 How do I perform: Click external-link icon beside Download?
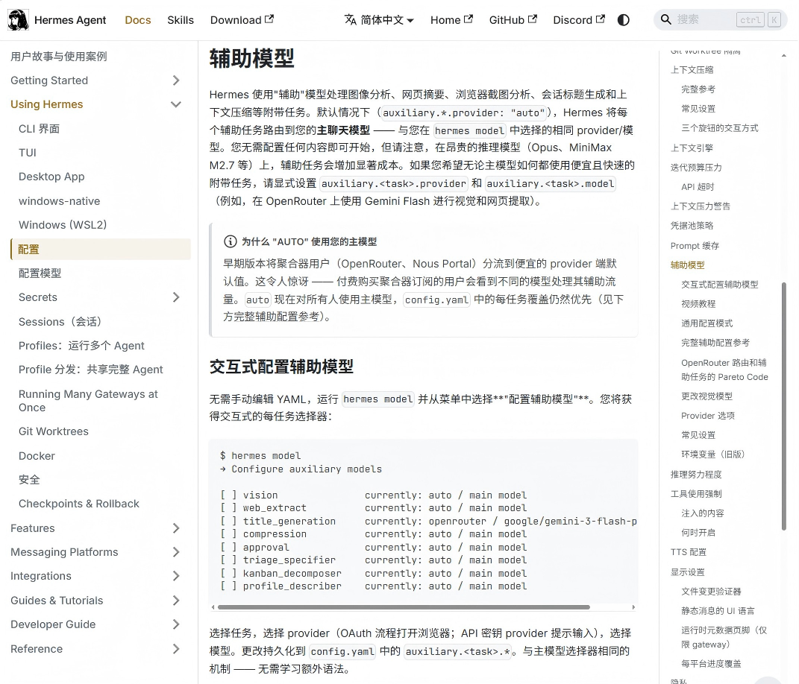(x=269, y=19)
